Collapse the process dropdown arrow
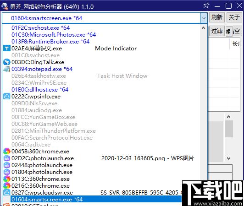This screenshot has width=244, height=206. pyautogui.click(x=204, y=18)
